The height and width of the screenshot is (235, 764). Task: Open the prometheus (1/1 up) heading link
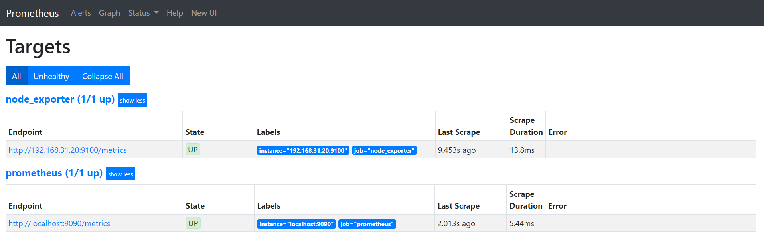[x=54, y=173]
